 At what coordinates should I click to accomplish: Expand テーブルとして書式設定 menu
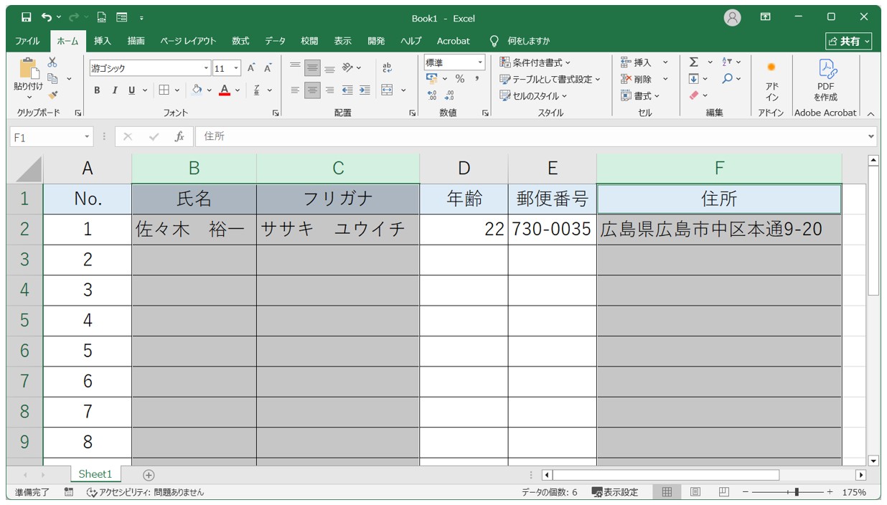point(550,79)
